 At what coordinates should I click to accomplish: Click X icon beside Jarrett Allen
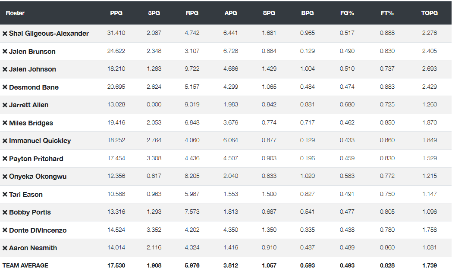click(5, 105)
